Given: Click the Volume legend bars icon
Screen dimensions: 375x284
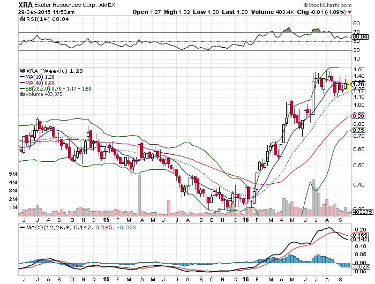Looking at the screenshot, I should click(x=21, y=94).
